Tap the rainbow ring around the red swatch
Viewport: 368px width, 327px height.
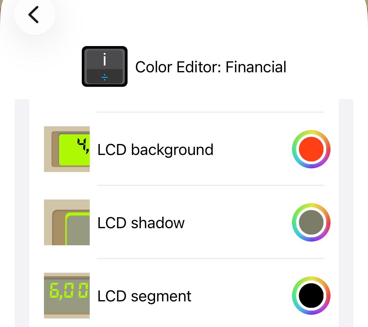[x=311, y=132]
